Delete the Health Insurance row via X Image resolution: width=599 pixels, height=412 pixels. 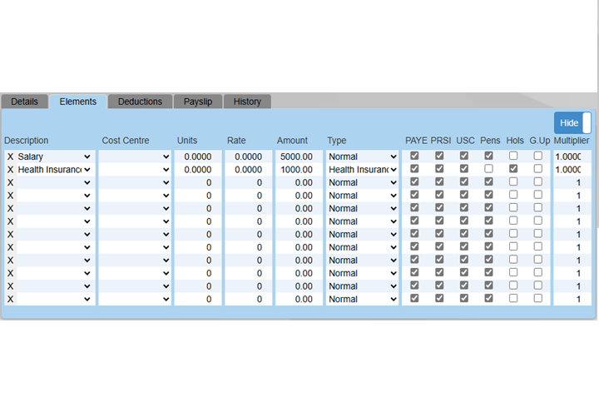pyautogui.click(x=11, y=170)
